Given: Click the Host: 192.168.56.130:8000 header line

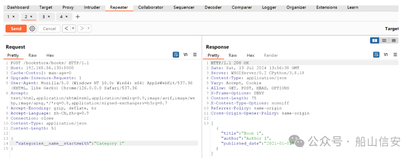Looking at the screenshot, I should [x=42, y=68].
